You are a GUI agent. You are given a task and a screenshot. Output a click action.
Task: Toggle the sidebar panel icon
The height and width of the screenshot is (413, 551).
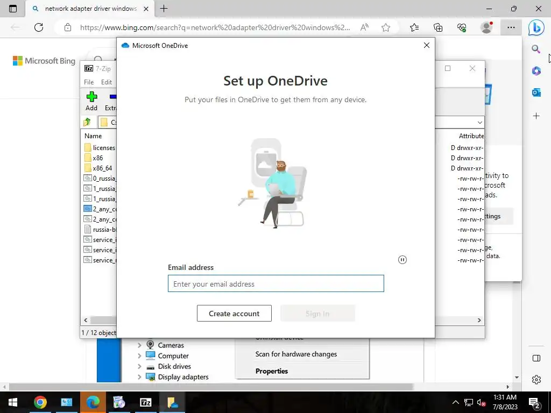click(x=536, y=358)
